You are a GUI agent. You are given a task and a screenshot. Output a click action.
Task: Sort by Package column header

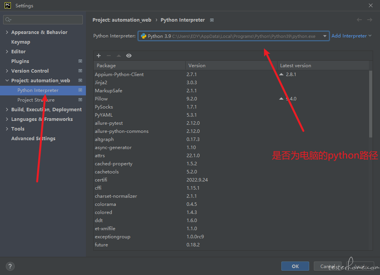click(139, 66)
